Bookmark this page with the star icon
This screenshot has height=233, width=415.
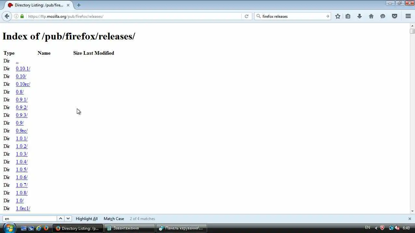pyautogui.click(x=338, y=16)
